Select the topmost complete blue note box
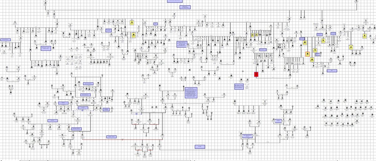Viewport: 376px width, 161px height. [185, 7]
